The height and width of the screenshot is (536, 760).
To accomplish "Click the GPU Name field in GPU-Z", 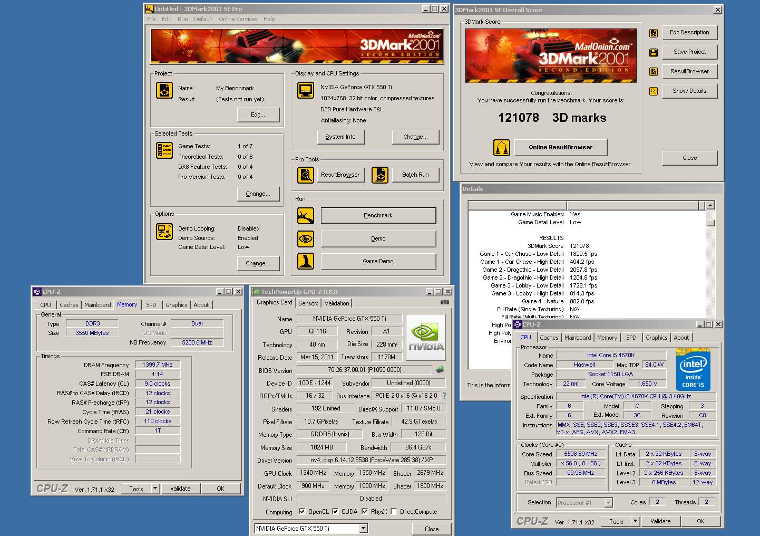I will 349,319.
